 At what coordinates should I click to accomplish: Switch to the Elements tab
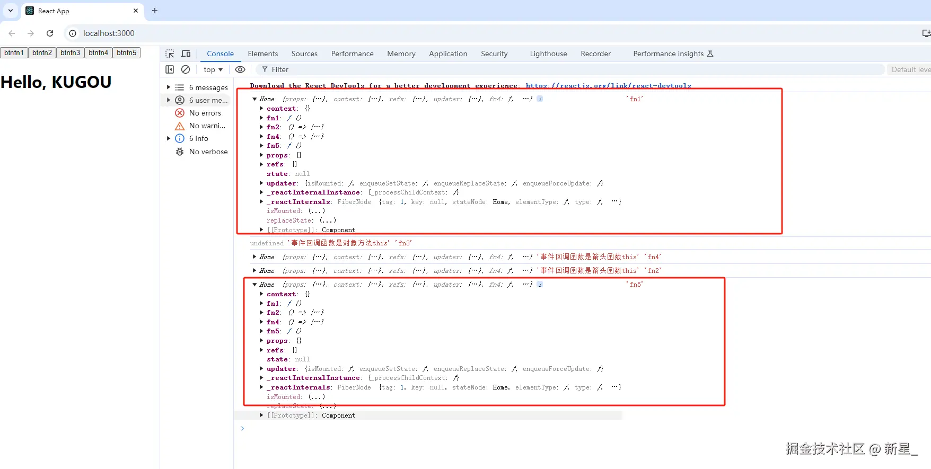pos(262,54)
